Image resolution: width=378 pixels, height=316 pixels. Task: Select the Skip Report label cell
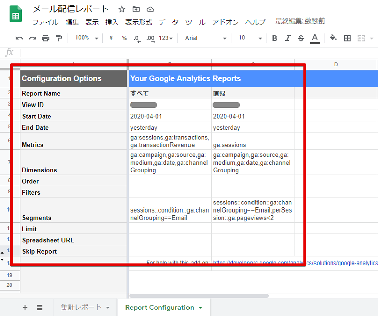(73, 251)
